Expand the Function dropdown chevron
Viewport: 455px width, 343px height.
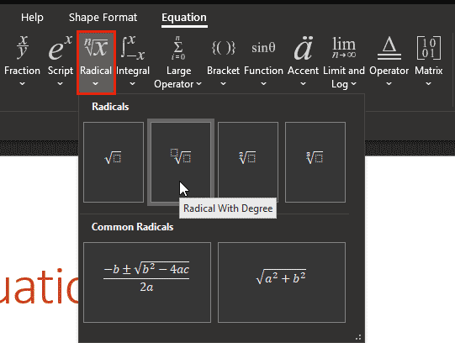(x=263, y=84)
